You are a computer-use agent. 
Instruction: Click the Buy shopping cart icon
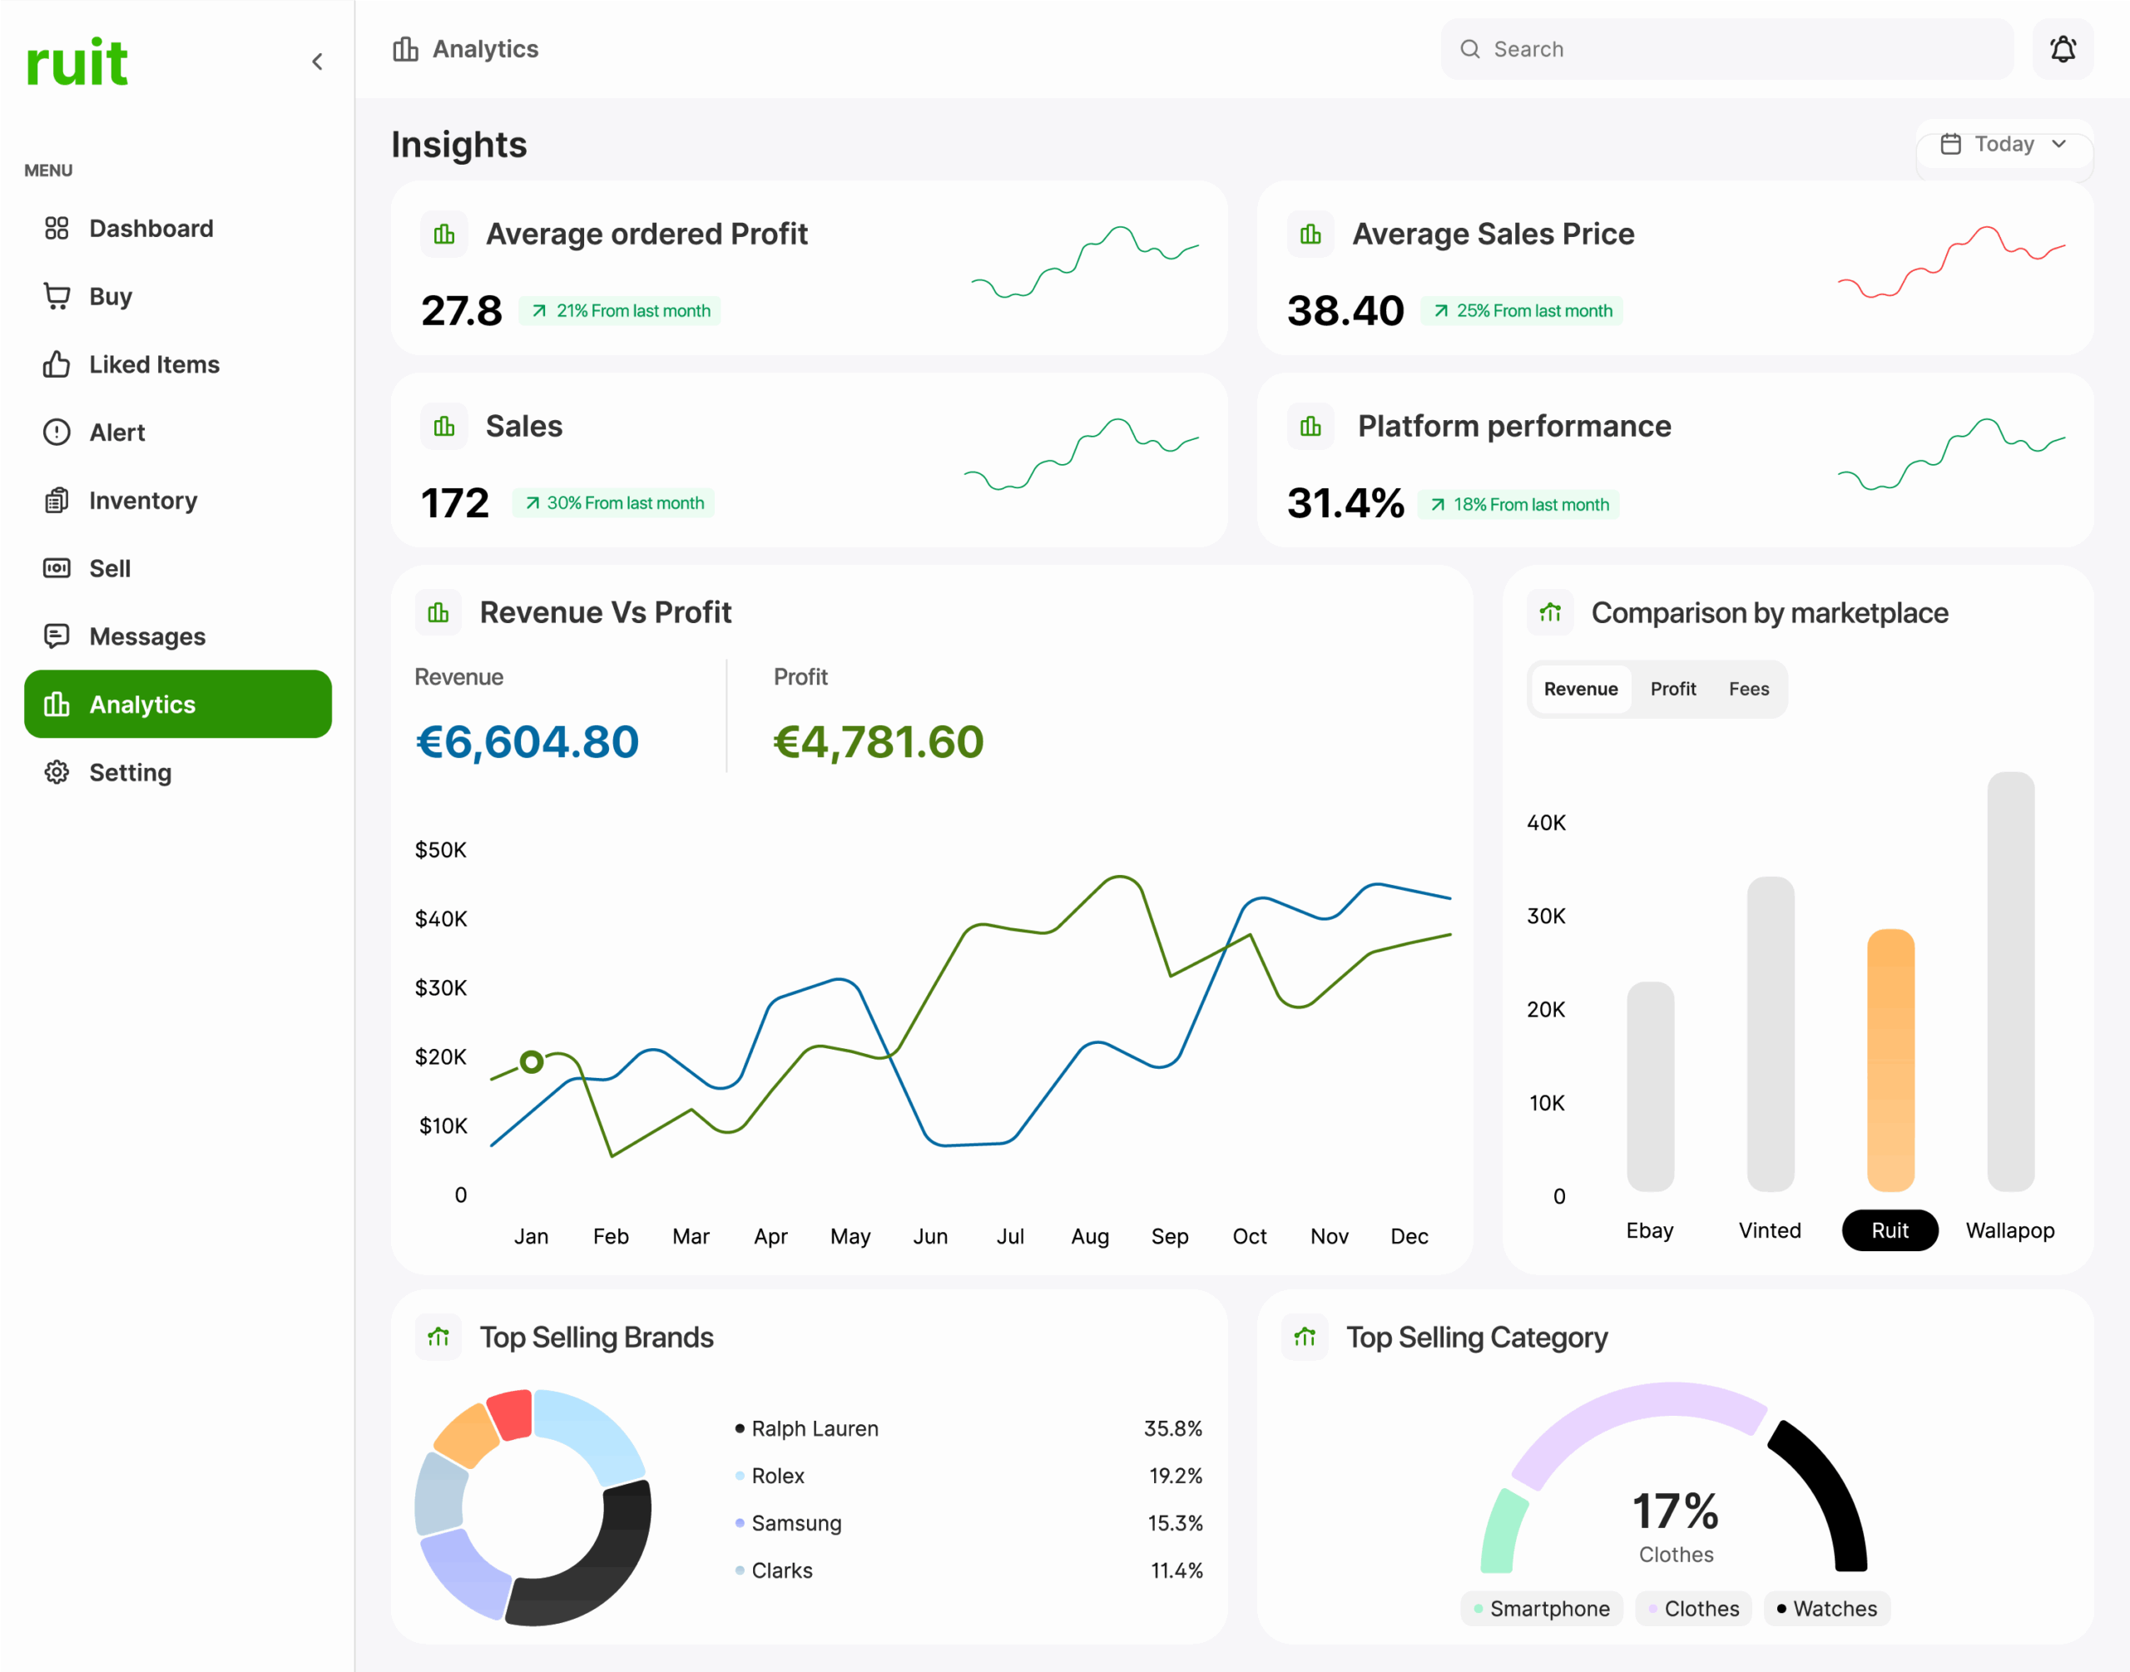pyautogui.click(x=57, y=295)
